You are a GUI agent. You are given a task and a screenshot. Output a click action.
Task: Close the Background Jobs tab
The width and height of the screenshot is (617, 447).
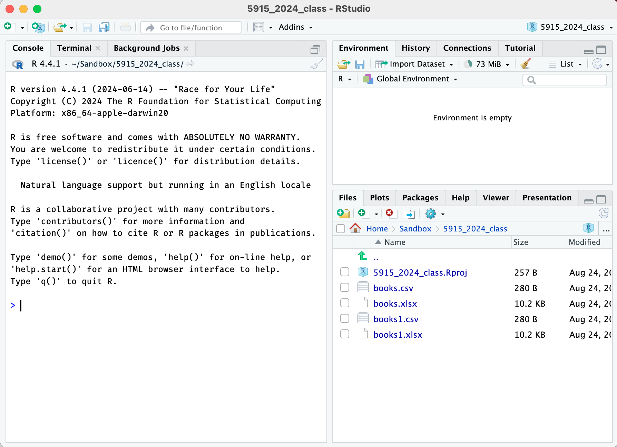pos(186,48)
